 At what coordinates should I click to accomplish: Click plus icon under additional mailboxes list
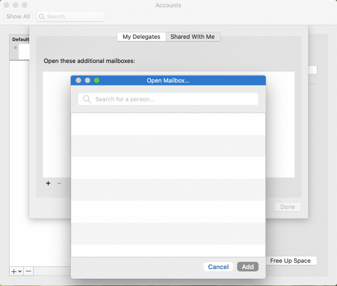(48, 183)
